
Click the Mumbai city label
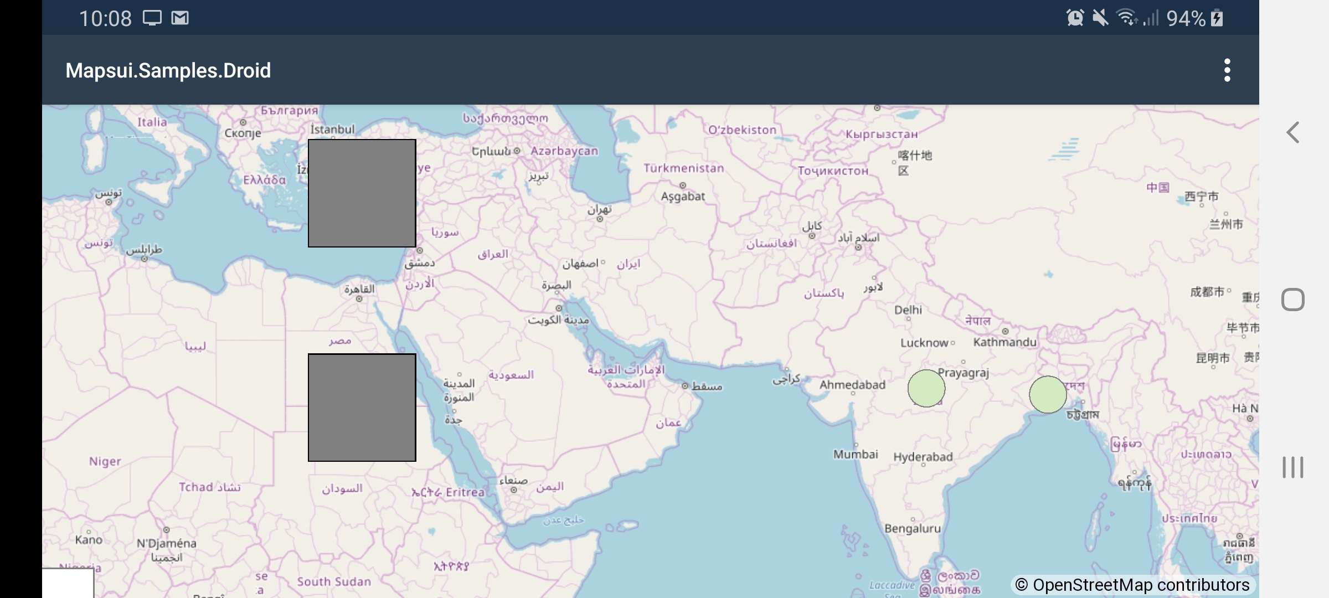tap(856, 454)
